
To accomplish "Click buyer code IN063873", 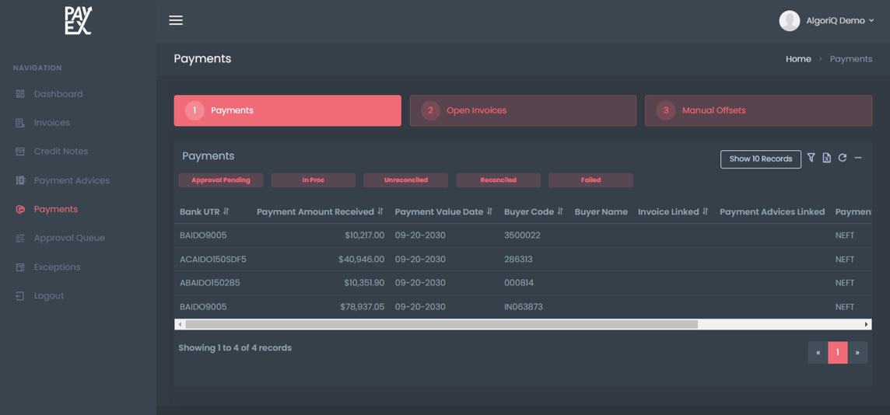I will coord(524,307).
